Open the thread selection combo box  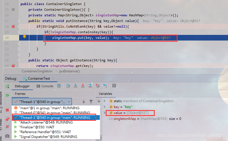42,102
